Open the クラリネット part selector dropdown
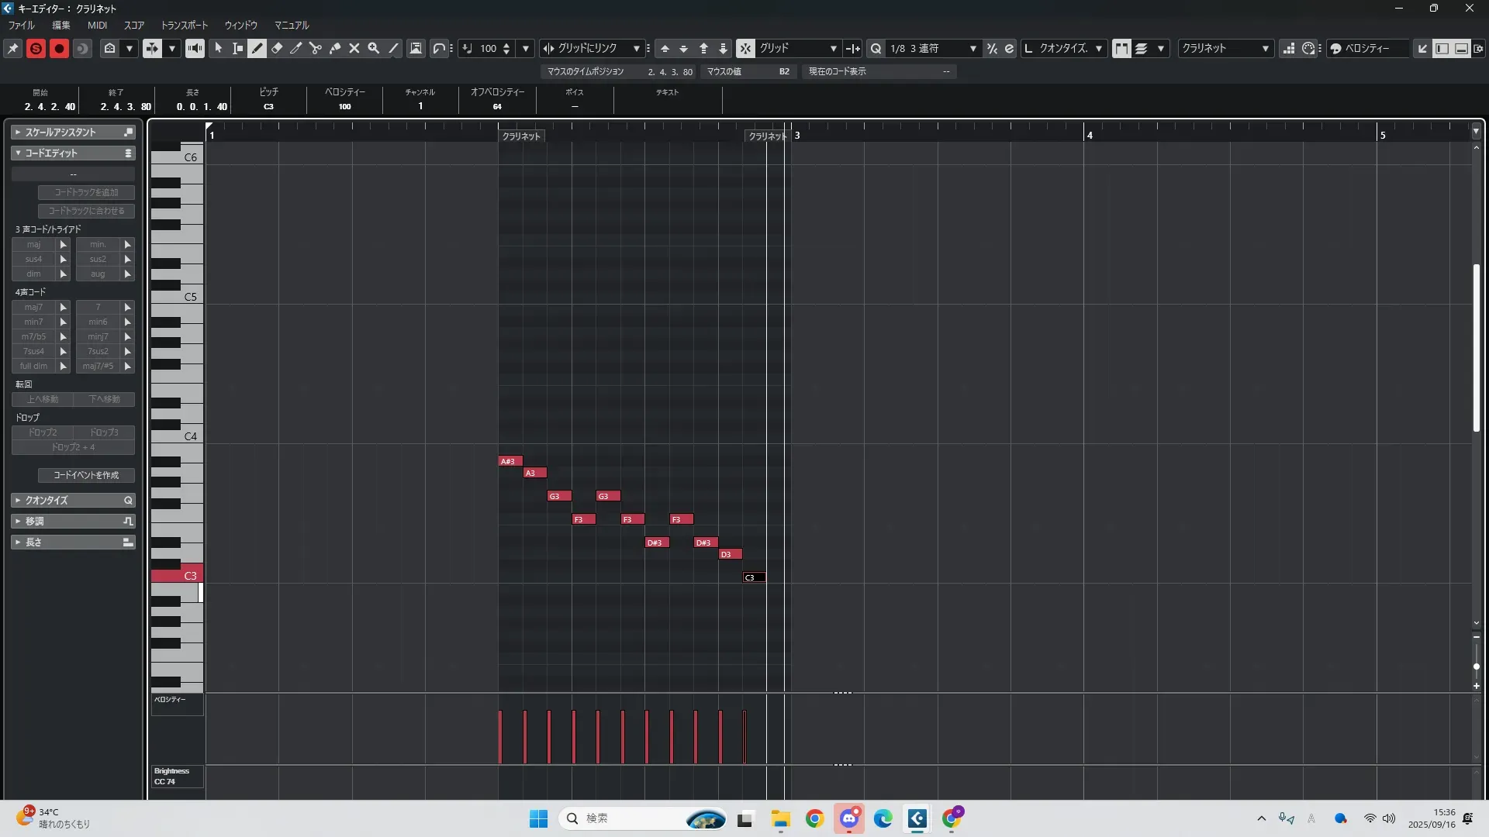 tap(1265, 48)
